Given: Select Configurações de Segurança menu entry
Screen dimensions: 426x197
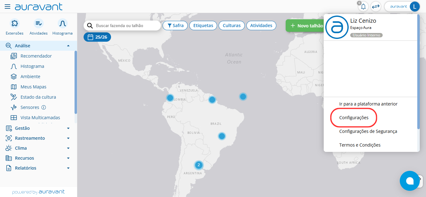Looking at the screenshot, I should point(368,131).
